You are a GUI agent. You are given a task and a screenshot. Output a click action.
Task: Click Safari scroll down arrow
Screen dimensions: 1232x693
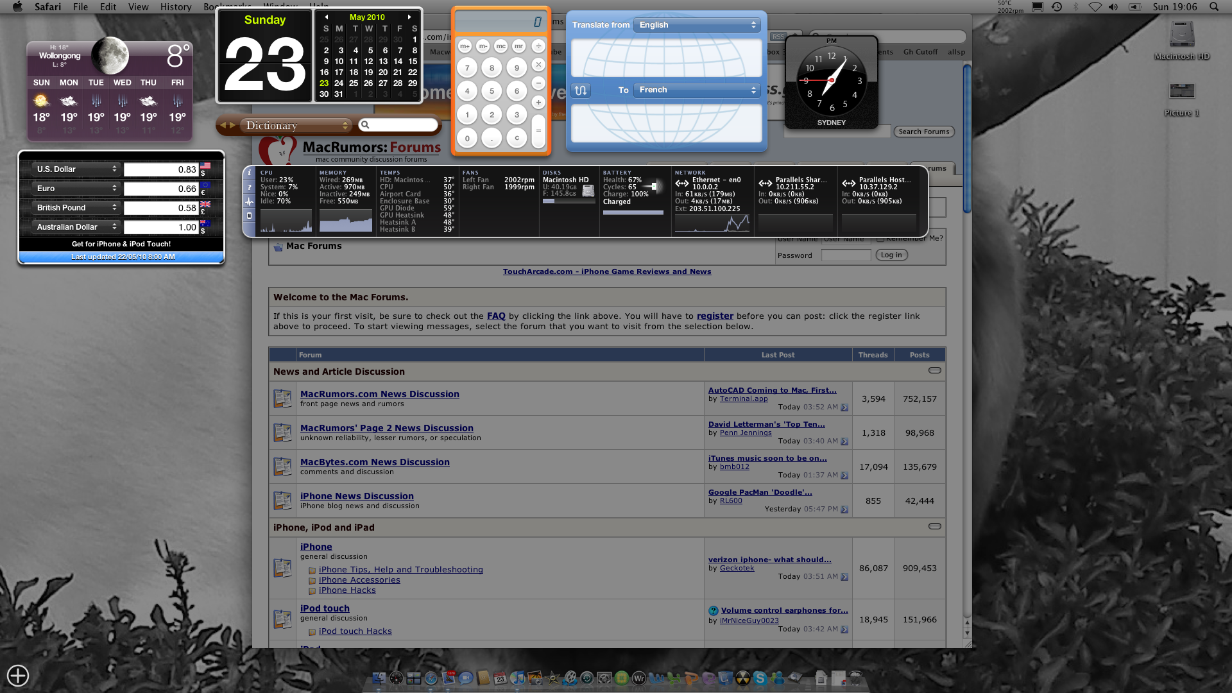coord(967,633)
